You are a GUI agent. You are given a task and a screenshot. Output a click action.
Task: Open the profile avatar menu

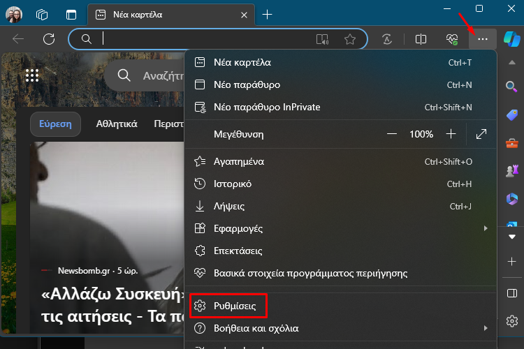(x=14, y=15)
